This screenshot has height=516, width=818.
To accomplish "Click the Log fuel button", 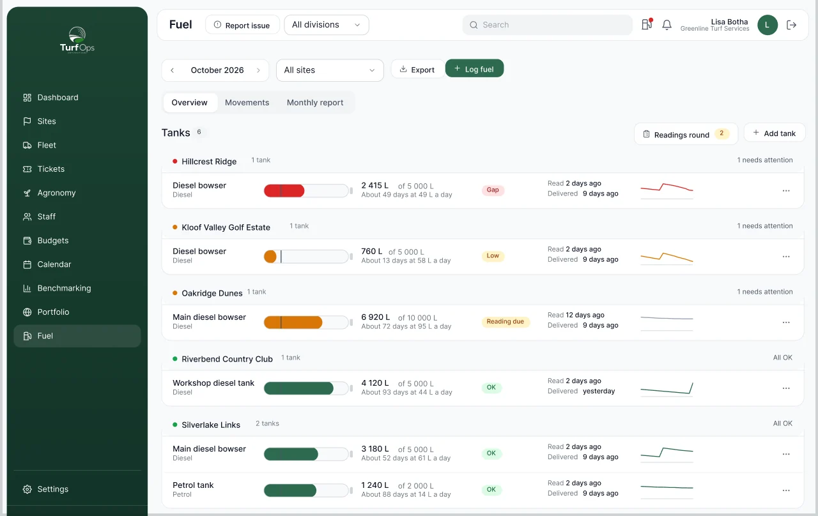I will click(x=474, y=68).
